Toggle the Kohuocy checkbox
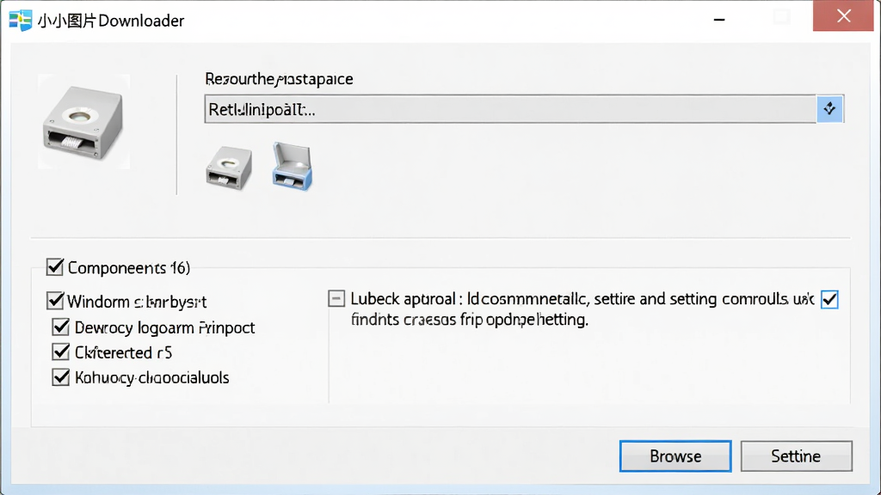Image resolution: width=881 pixels, height=495 pixels. [x=61, y=377]
